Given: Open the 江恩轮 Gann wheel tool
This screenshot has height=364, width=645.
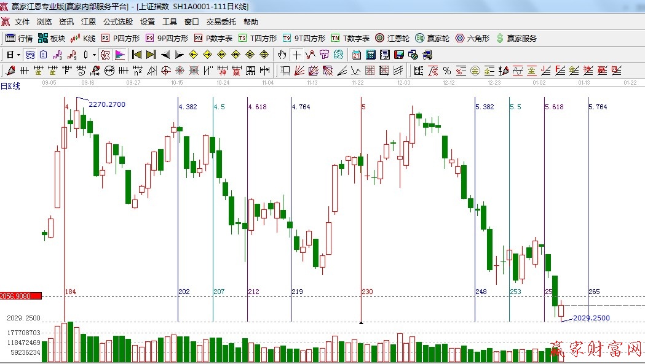Looking at the screenshot, I should [392, 38].
